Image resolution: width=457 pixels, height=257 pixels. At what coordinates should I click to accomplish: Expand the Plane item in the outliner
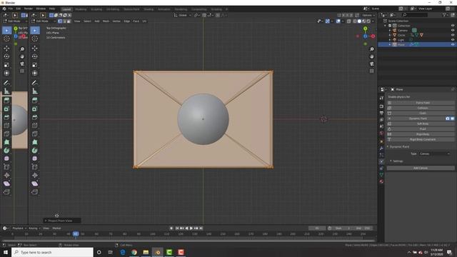[x=390, y=44]
